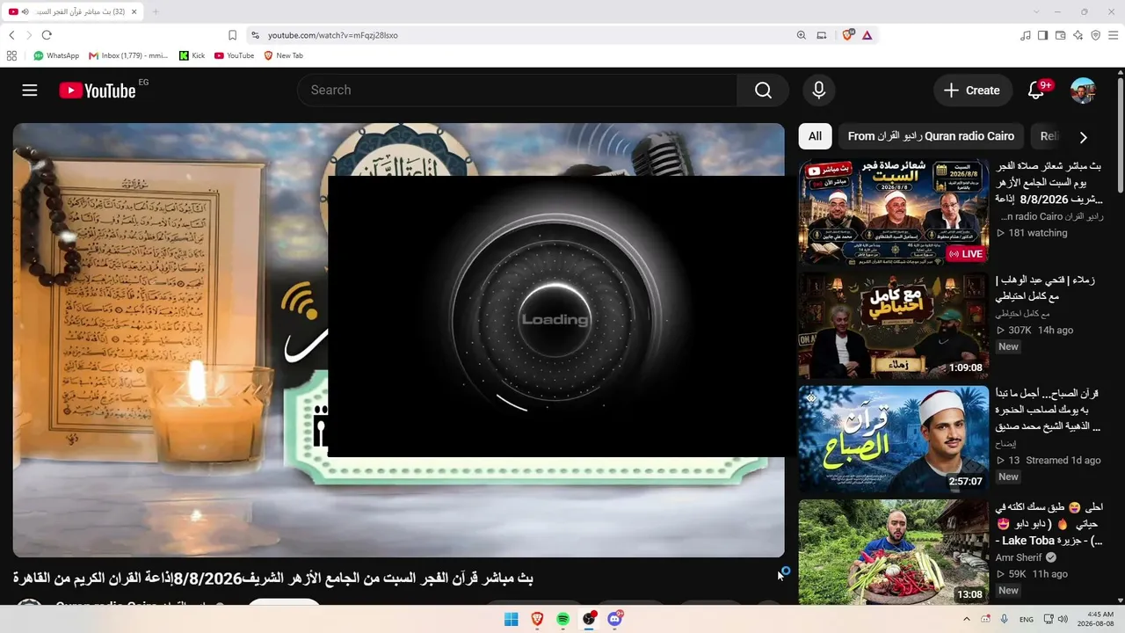This screenshot has width=1125, height=633.
Task: Open the New Tab bookmark
Action: point(283,55)
